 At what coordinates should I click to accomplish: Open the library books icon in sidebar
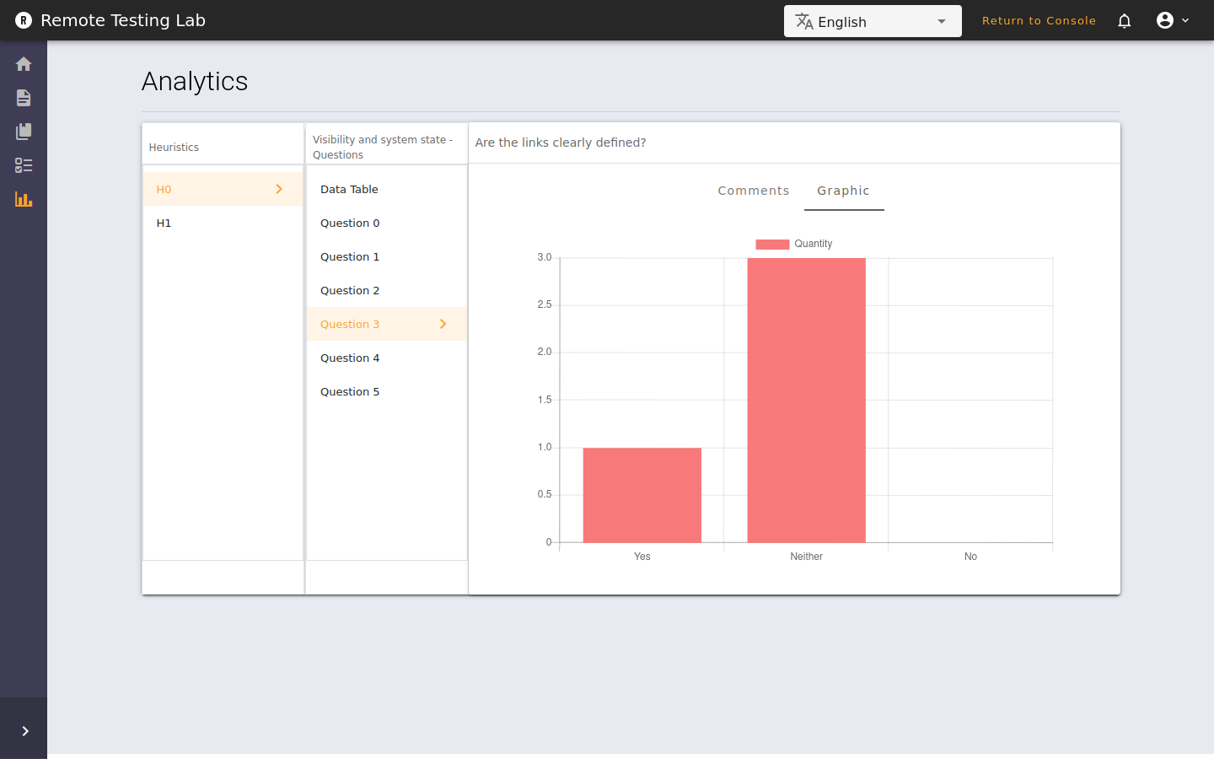coord(24,132)
